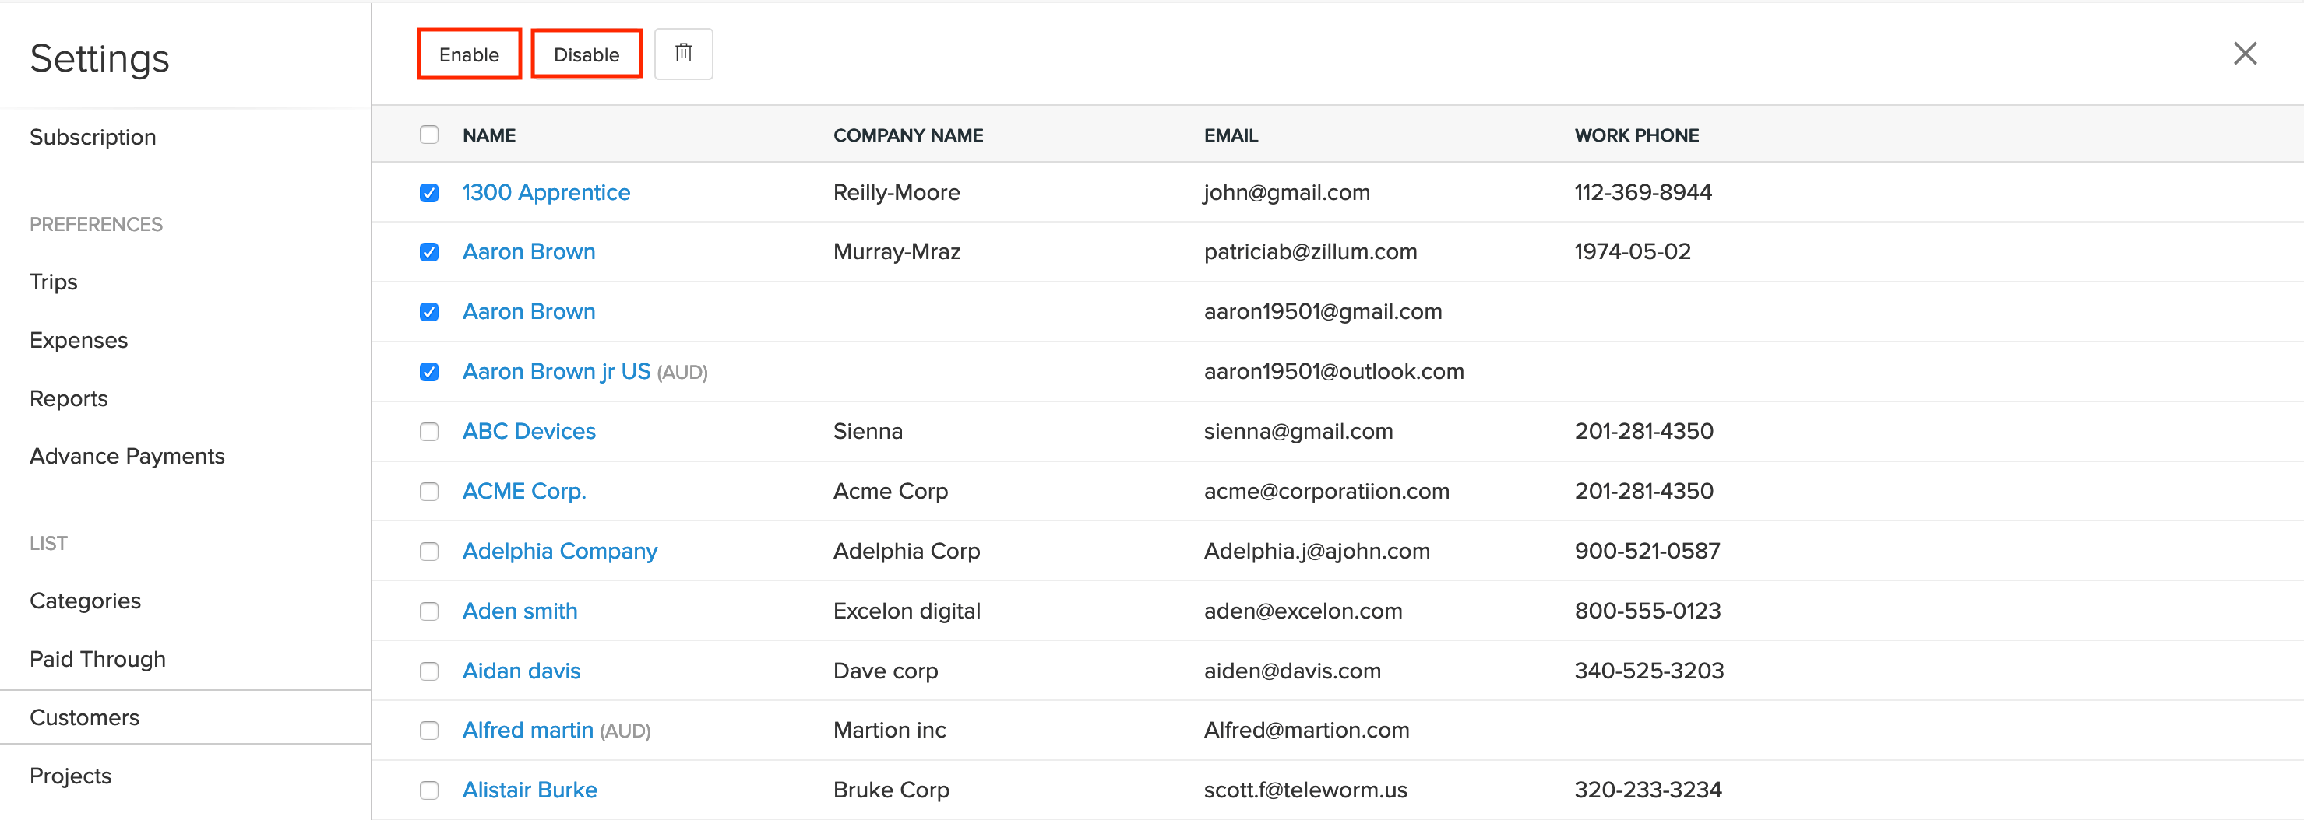Go to Trips preferences
Image resolution: width=2304 pixels, height=820 pixels.
[54, 282]
